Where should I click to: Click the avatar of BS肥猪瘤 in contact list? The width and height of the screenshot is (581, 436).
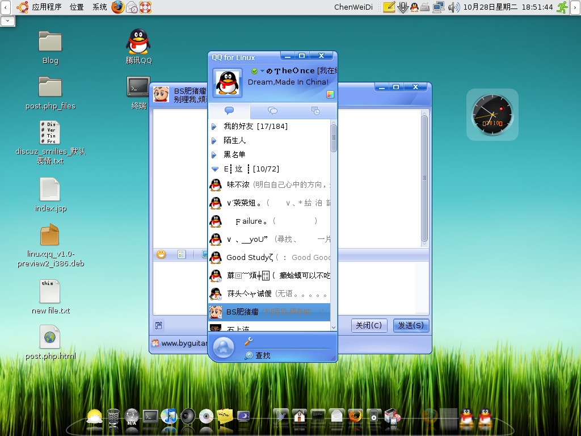(216, 312)
